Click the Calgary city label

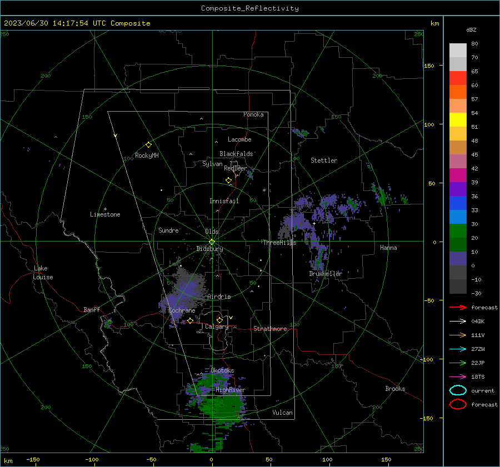tap(217, 327)
